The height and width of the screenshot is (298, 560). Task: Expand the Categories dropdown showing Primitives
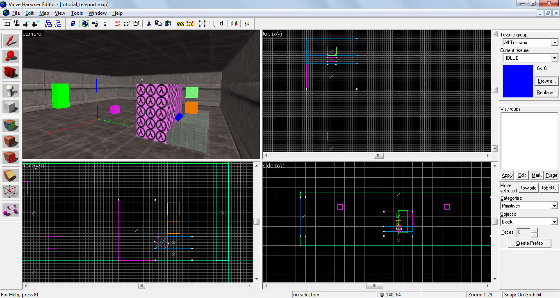pos(529,206)
